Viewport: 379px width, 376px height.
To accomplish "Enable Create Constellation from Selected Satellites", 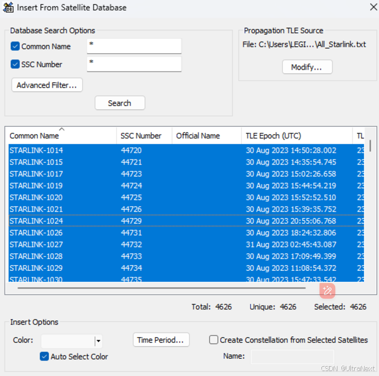I will click(214, 339).
